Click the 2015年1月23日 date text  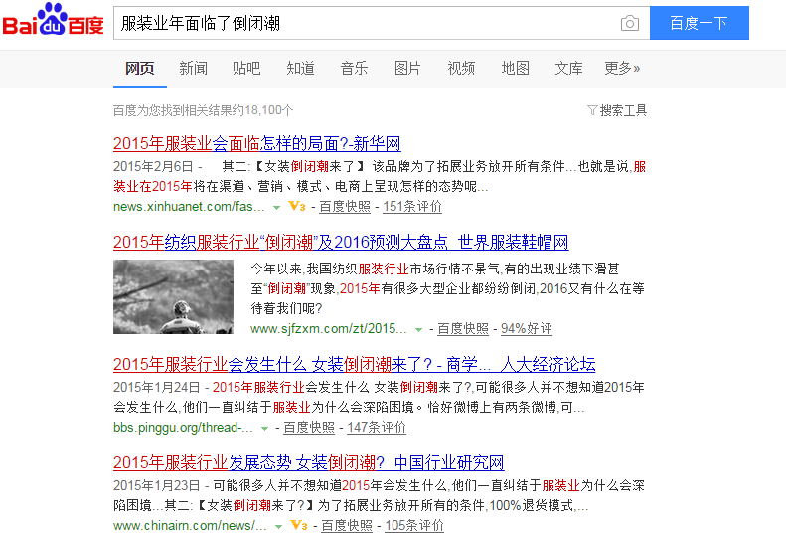(156, 485)
